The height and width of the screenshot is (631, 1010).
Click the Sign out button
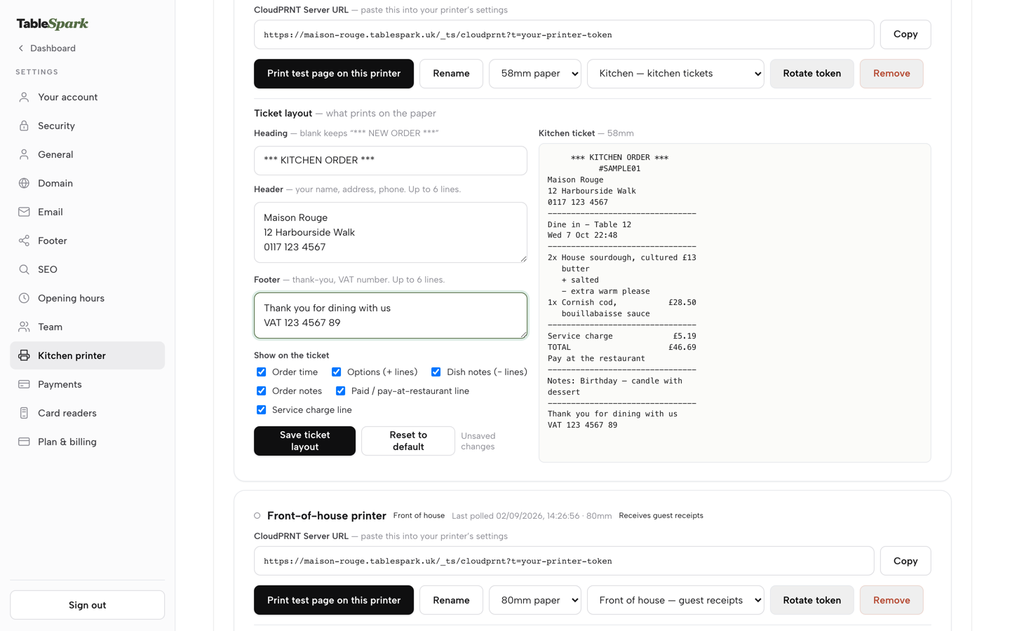87,605
